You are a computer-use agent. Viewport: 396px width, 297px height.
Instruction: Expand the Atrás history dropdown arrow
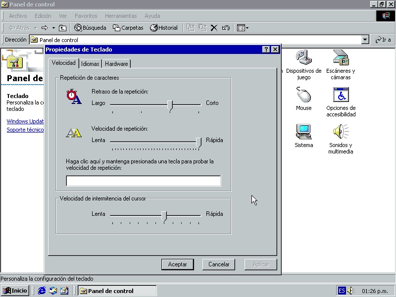point(36,28)
